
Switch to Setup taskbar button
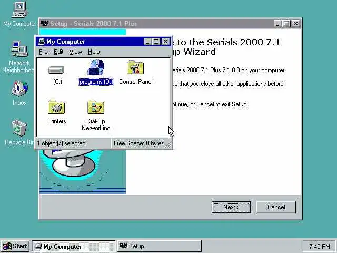(160, 246)
